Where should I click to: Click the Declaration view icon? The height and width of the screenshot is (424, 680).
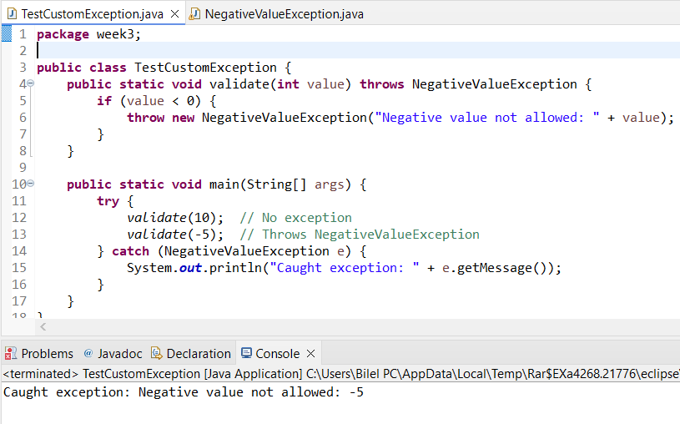tap(157, 353)
